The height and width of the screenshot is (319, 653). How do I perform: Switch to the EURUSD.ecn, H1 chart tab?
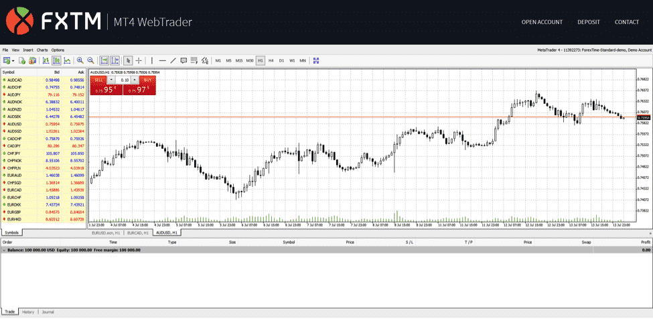click(x=106, y=233)
